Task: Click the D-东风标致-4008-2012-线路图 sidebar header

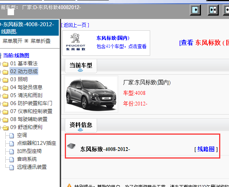Action: click(29, 28)
